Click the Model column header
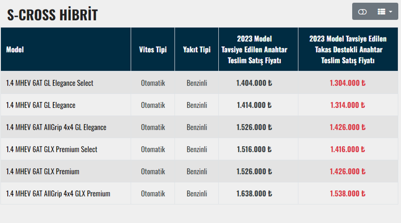This screenshot has width=401, height=223. (x=15, y=50)
